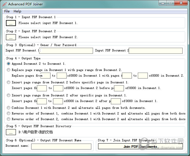Viewport: 190px width, 156px height.
Task: Click the Insert-before pages 'to' field
Action: pos(58,88)
